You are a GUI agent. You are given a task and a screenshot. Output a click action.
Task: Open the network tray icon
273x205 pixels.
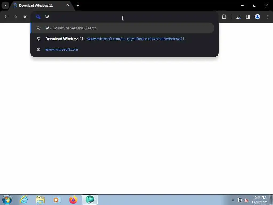coord(240,200)
